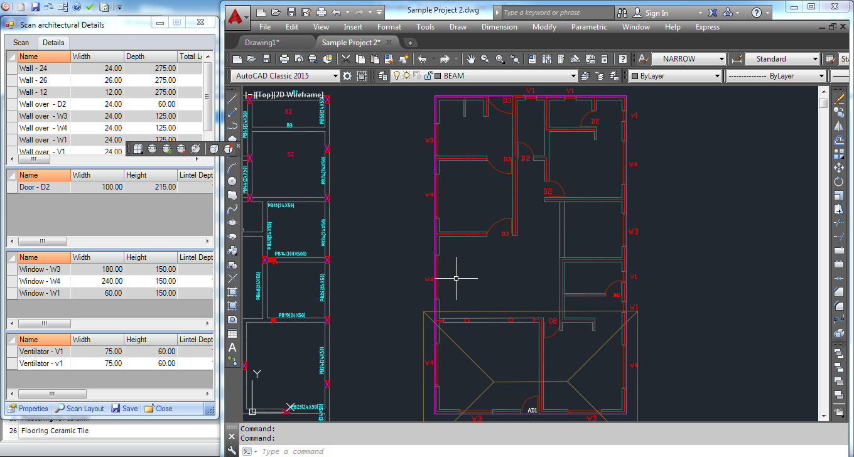Expand the BEAM layer dropdown
854x457 pixels.
pyautogui.click(x=573, y=76)
